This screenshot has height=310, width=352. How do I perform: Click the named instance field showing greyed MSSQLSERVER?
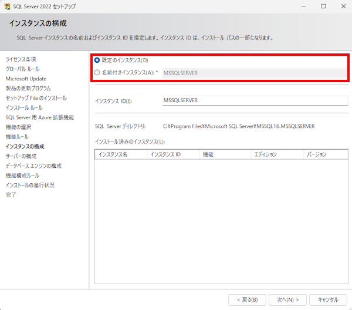tap(255, 73)
